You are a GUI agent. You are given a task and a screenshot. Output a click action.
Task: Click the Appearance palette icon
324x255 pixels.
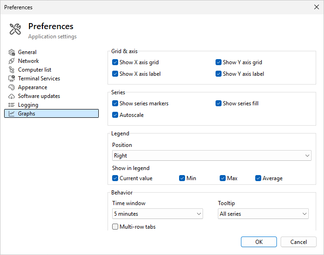point(12,87)
